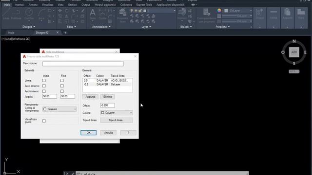Screen dimensions: 312x175
Task: Add a new drawing tab with plus icon
Action: 65,33
